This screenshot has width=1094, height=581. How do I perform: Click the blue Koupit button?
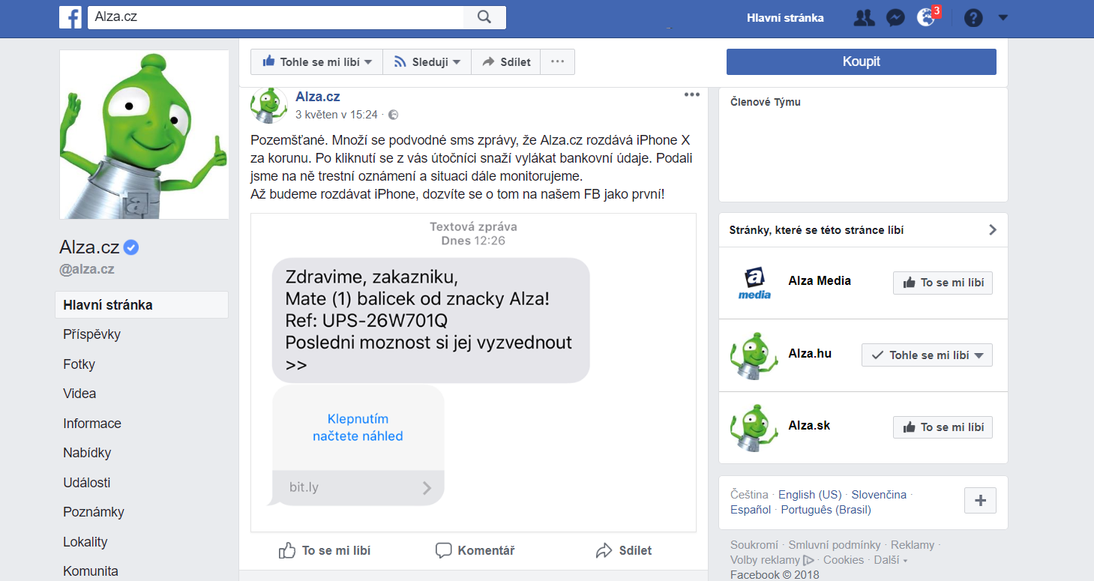click(861, 62)
